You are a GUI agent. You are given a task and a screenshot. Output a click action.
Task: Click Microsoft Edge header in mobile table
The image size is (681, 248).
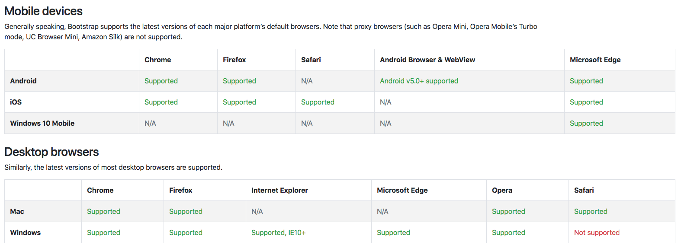tap(595, 60)
